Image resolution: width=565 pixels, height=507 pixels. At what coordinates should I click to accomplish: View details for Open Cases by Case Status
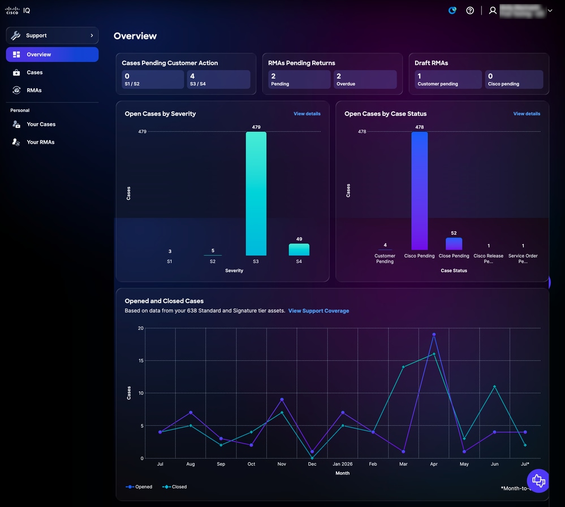(527, 114)
